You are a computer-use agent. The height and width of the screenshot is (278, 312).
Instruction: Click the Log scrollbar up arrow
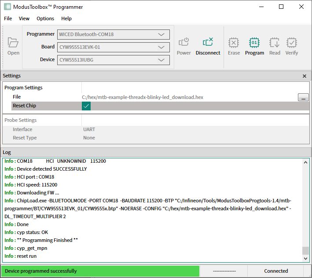click(305, 162)
